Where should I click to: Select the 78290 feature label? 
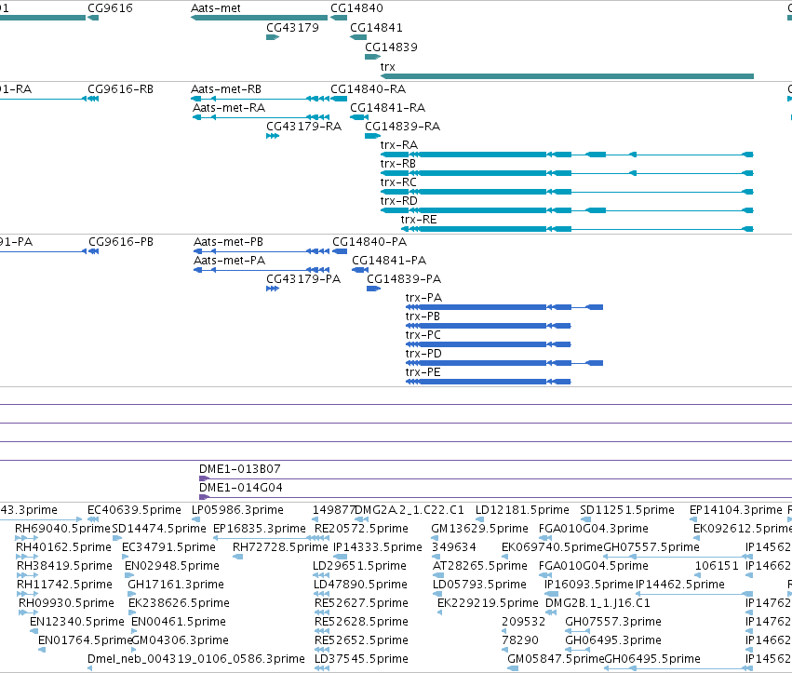tap(520, 640)
